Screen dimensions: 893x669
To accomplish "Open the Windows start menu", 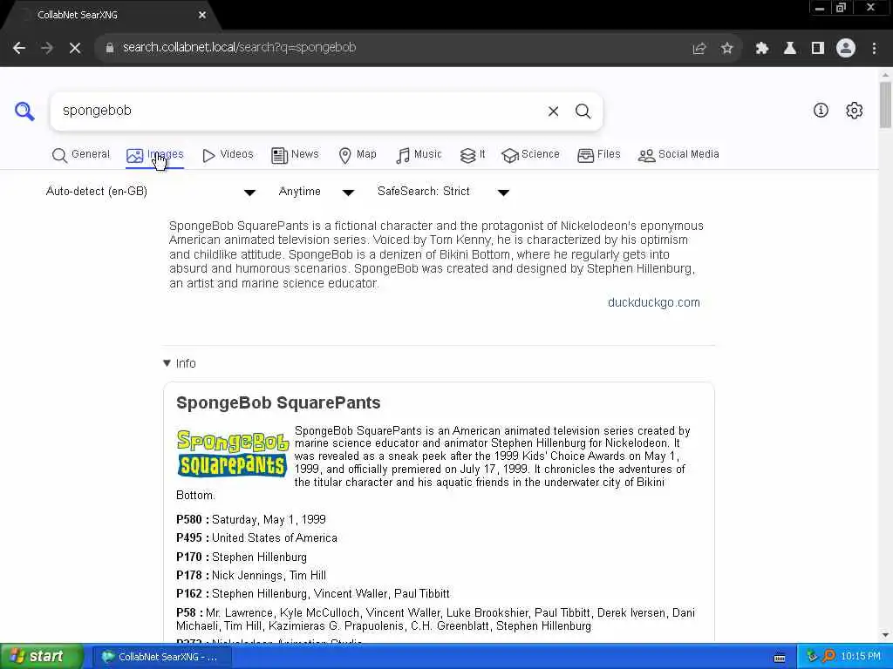I will click(42, 657).
